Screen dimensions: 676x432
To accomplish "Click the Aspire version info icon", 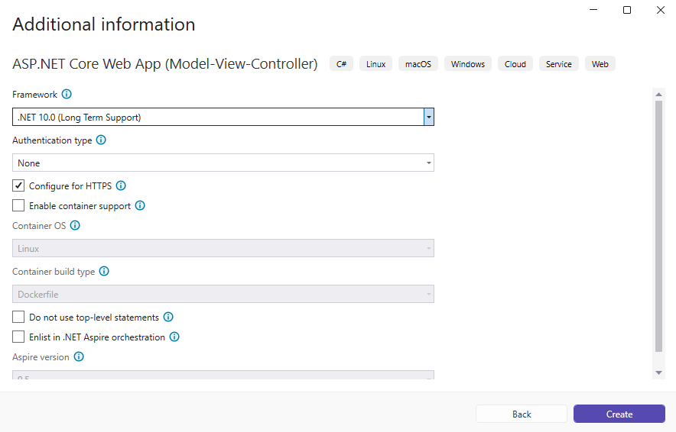I will coord(79,357).
